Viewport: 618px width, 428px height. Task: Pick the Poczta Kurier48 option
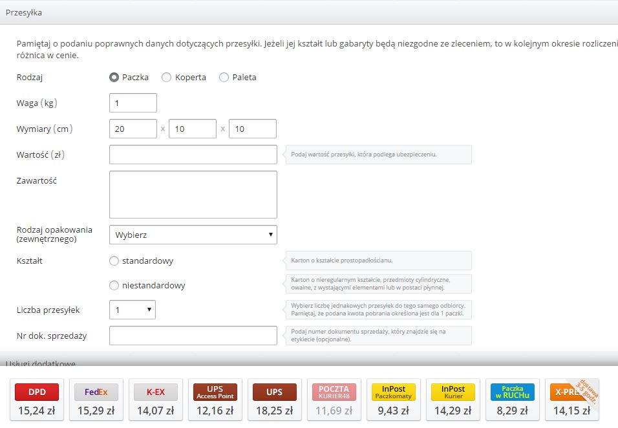click(334, 392)
